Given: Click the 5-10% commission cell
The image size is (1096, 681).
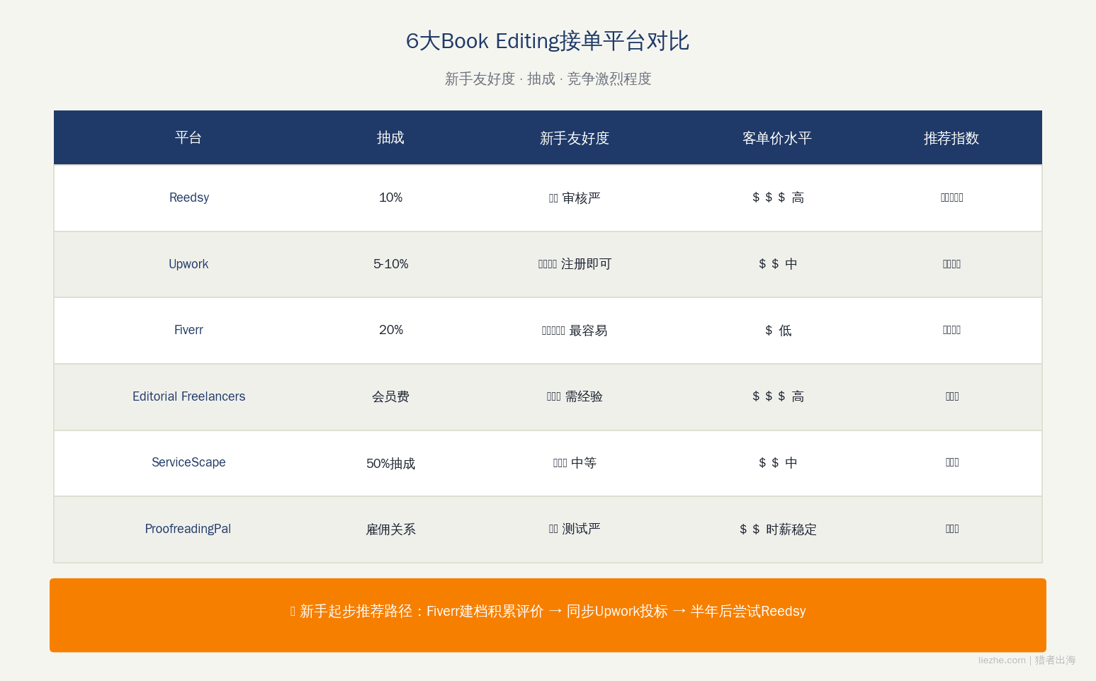Looking at the screenshot, I should click(x=390, y=264).
